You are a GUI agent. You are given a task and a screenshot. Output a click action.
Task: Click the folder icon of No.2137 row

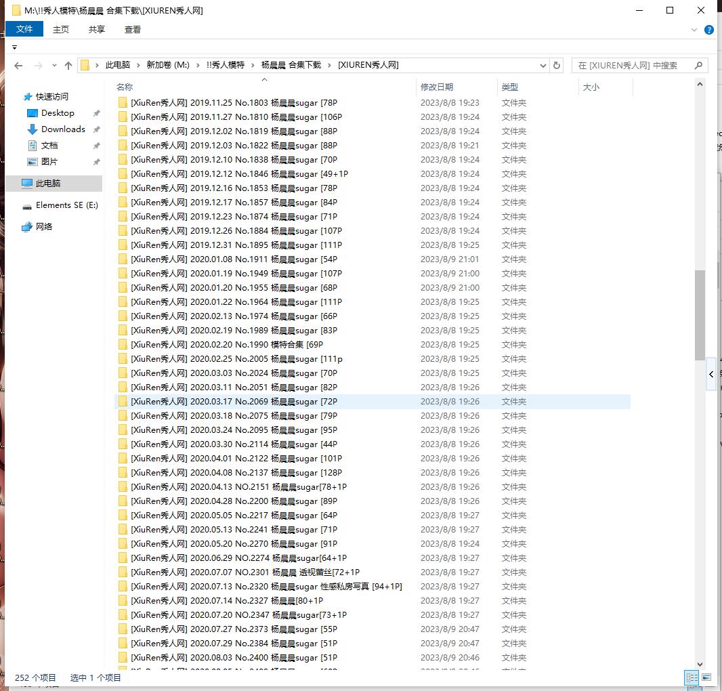tap(123, 473)
